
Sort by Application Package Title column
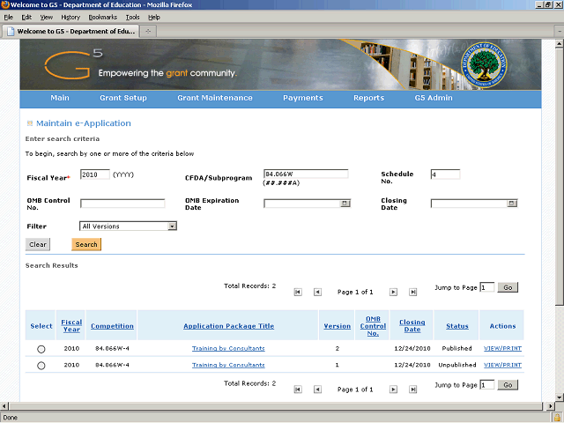tap(229, 326)
